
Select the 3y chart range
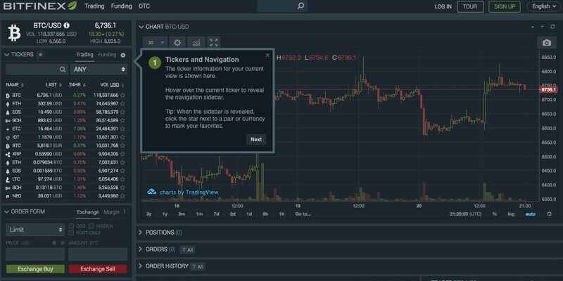click(x=148, y=214)
